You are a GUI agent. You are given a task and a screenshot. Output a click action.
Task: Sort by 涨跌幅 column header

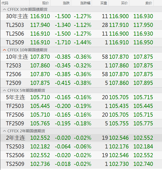(85, 3)
